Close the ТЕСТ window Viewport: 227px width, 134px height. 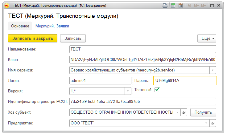(219, 6)
